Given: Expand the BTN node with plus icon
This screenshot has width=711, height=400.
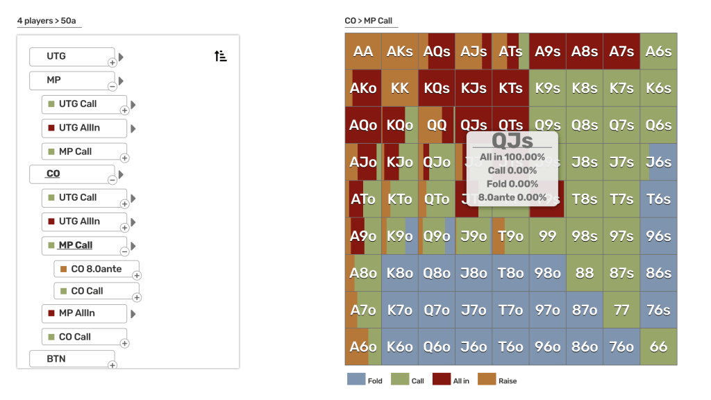Looking at the screenshot, I should [112, 365].
